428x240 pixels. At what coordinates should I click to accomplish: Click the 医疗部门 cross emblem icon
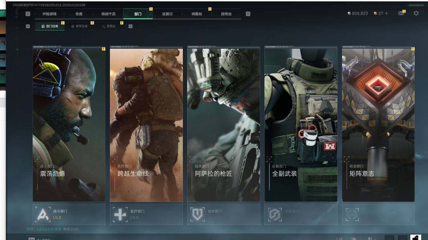[x=120, y=214]
